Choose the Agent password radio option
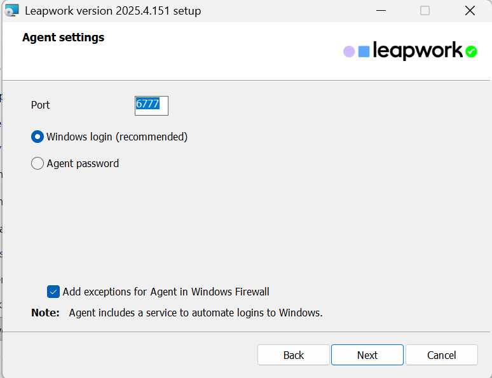Viewport: 492px width, 378px height. coord(38,163)
